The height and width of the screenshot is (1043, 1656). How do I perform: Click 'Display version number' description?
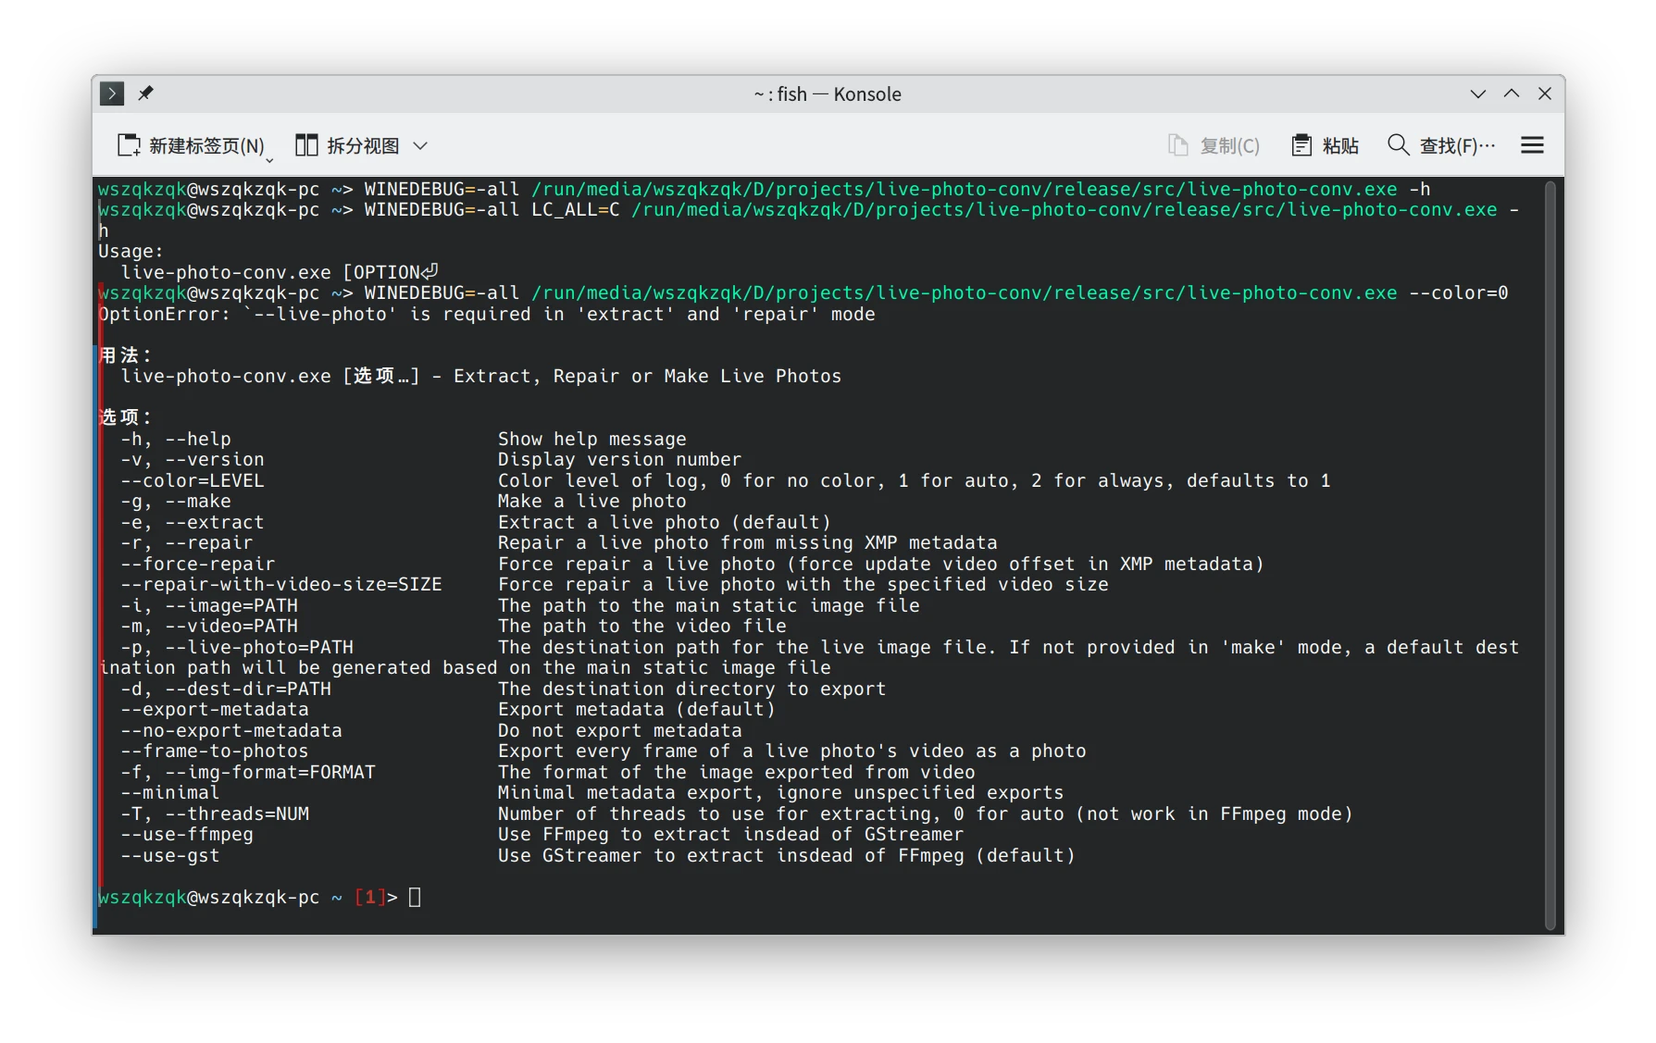pyautogui.click(x=620, y=459)
